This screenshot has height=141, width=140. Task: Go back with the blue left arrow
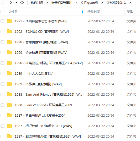(x=3, y=3)
